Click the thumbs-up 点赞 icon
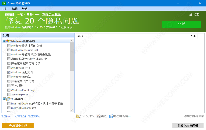This screenshot has height=130, width=206. [x=191, y=14]
